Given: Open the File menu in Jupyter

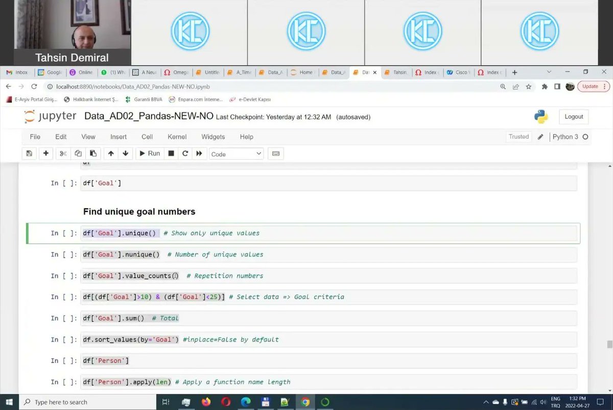Looking at the screenshot, I should tap(35, 137).
